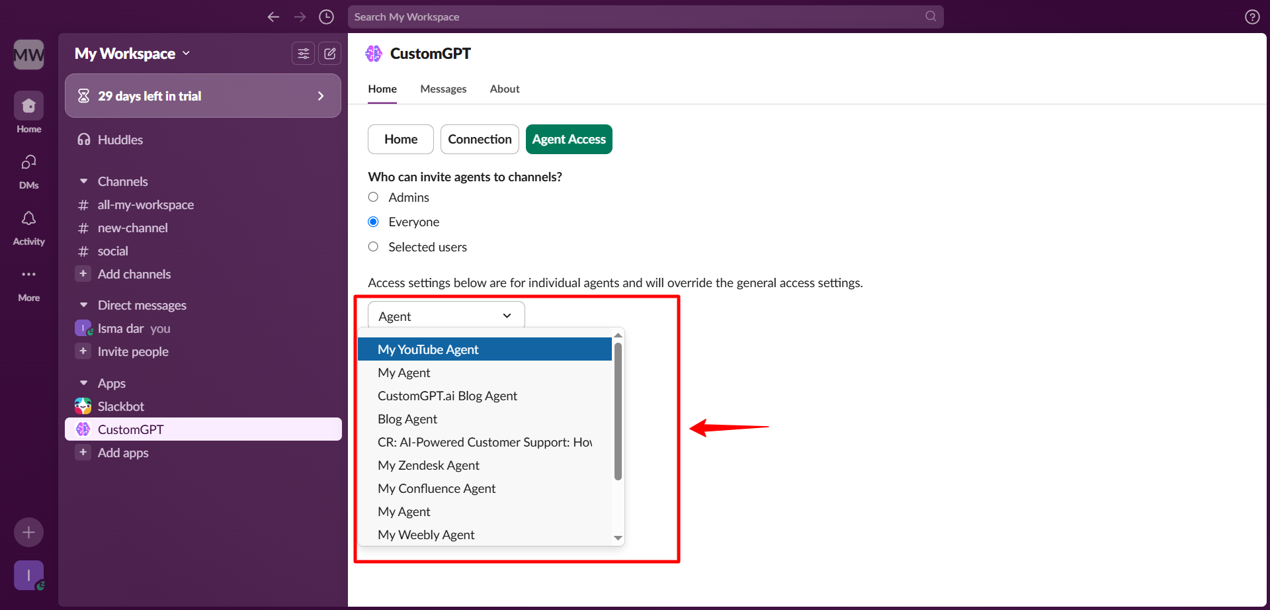This screenshot has height=610, width=1270.
Task: Open trial details chevron
Action: click(x=321, y=96)
